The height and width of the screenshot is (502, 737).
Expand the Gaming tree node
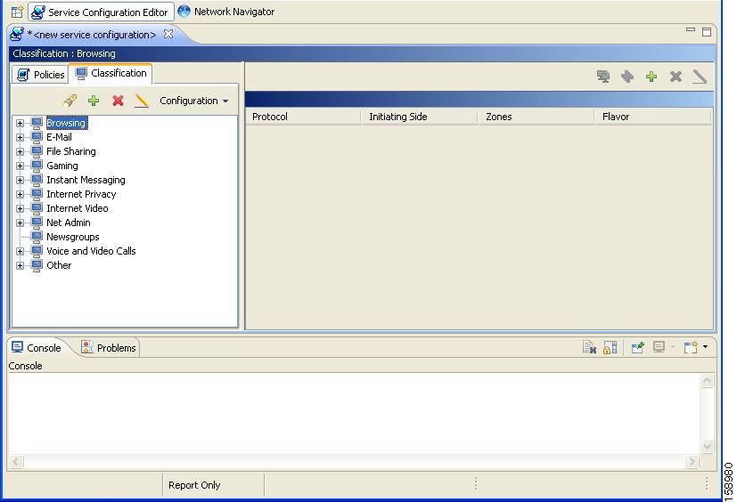[20, 166]
